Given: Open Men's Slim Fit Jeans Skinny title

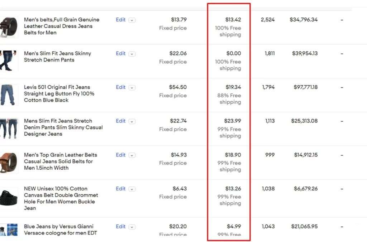Looking at the screenshot, I should [x=58, y=57].
